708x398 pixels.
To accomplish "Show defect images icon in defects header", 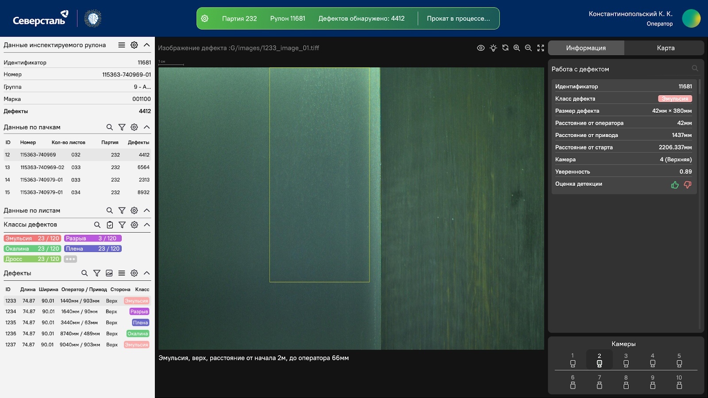I will tap(109, 273).
